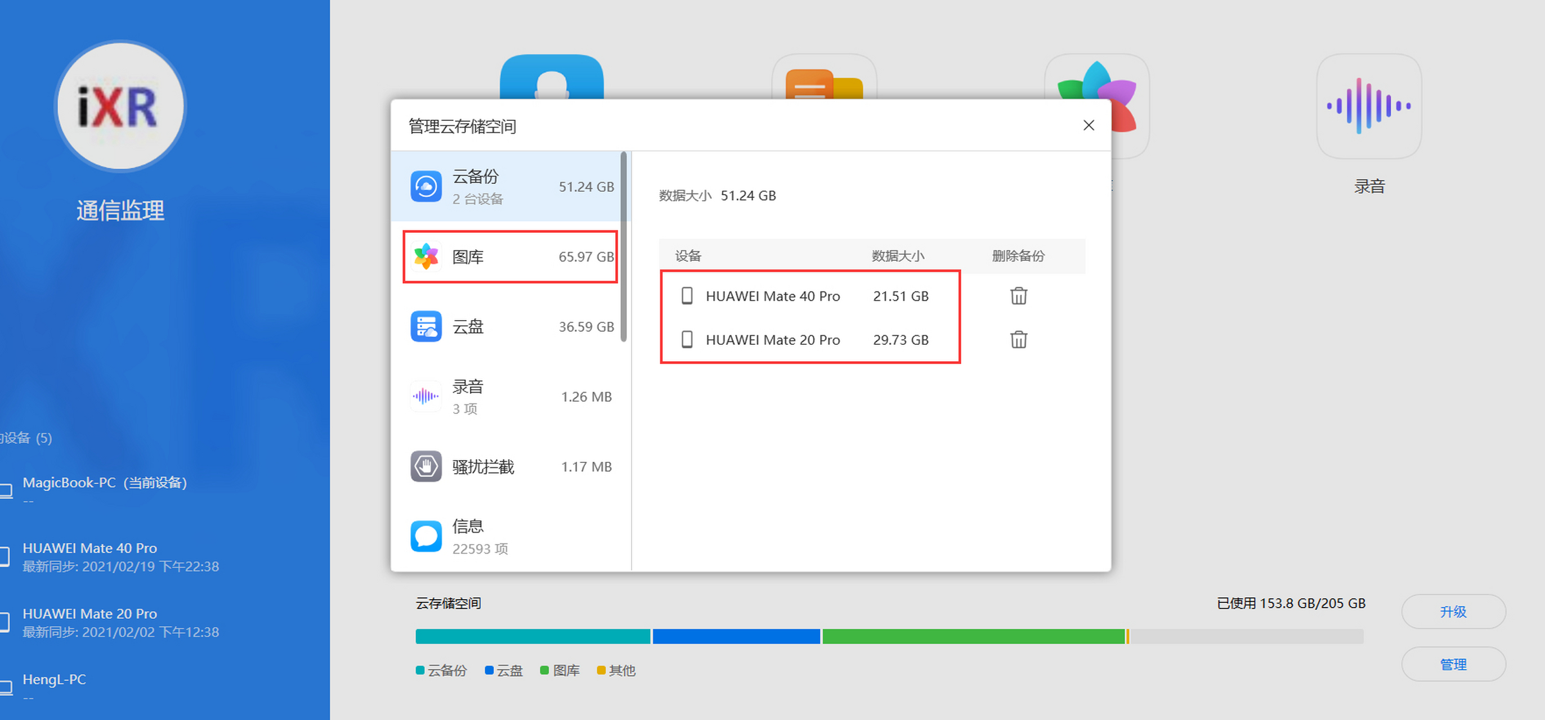Click the 数据大小 column header

[x=898, y=256]
